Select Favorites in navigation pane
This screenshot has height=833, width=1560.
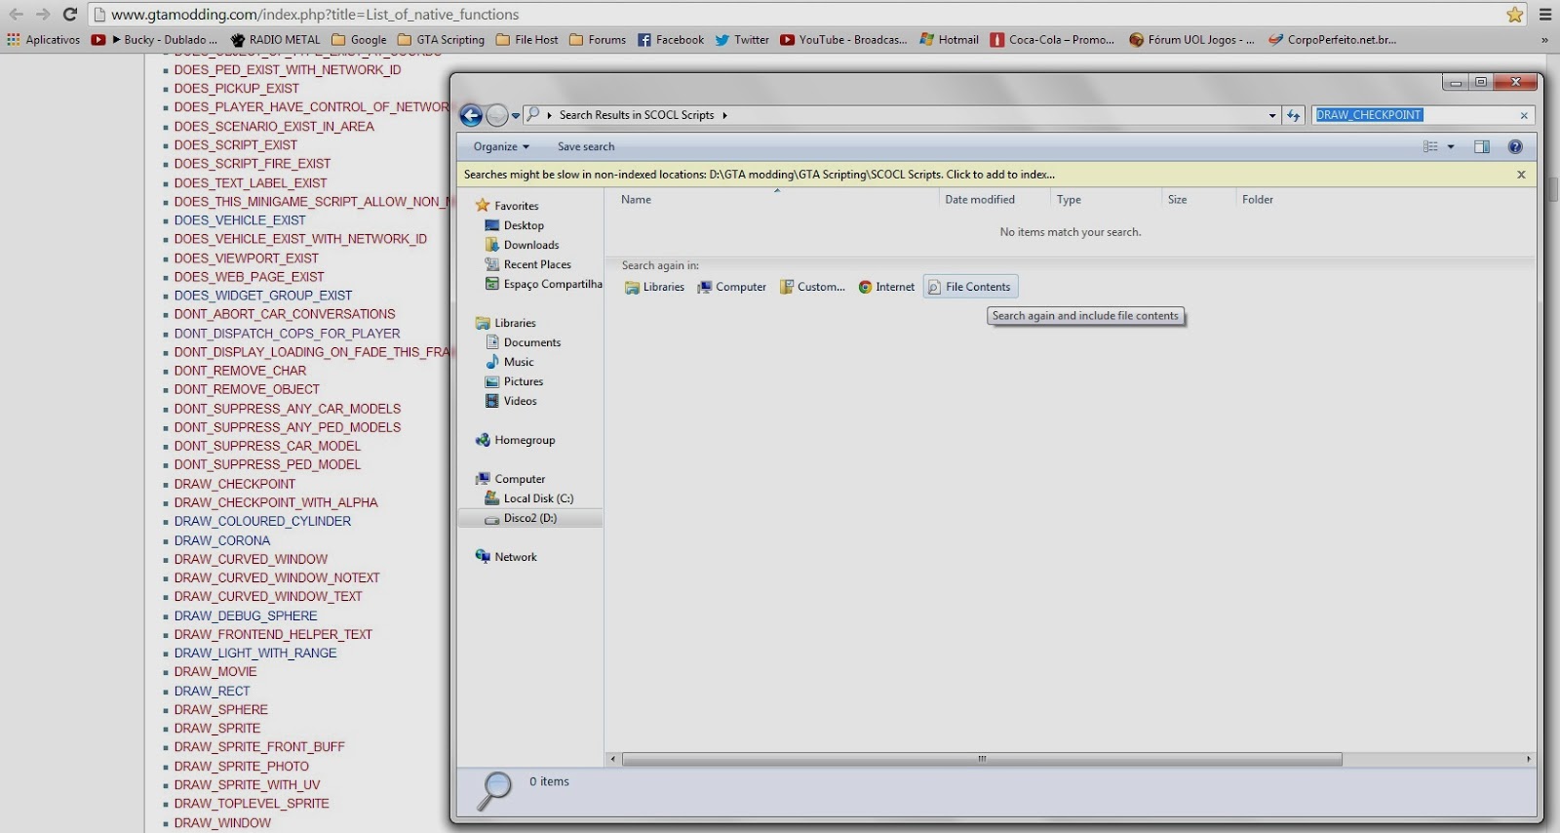507,206
